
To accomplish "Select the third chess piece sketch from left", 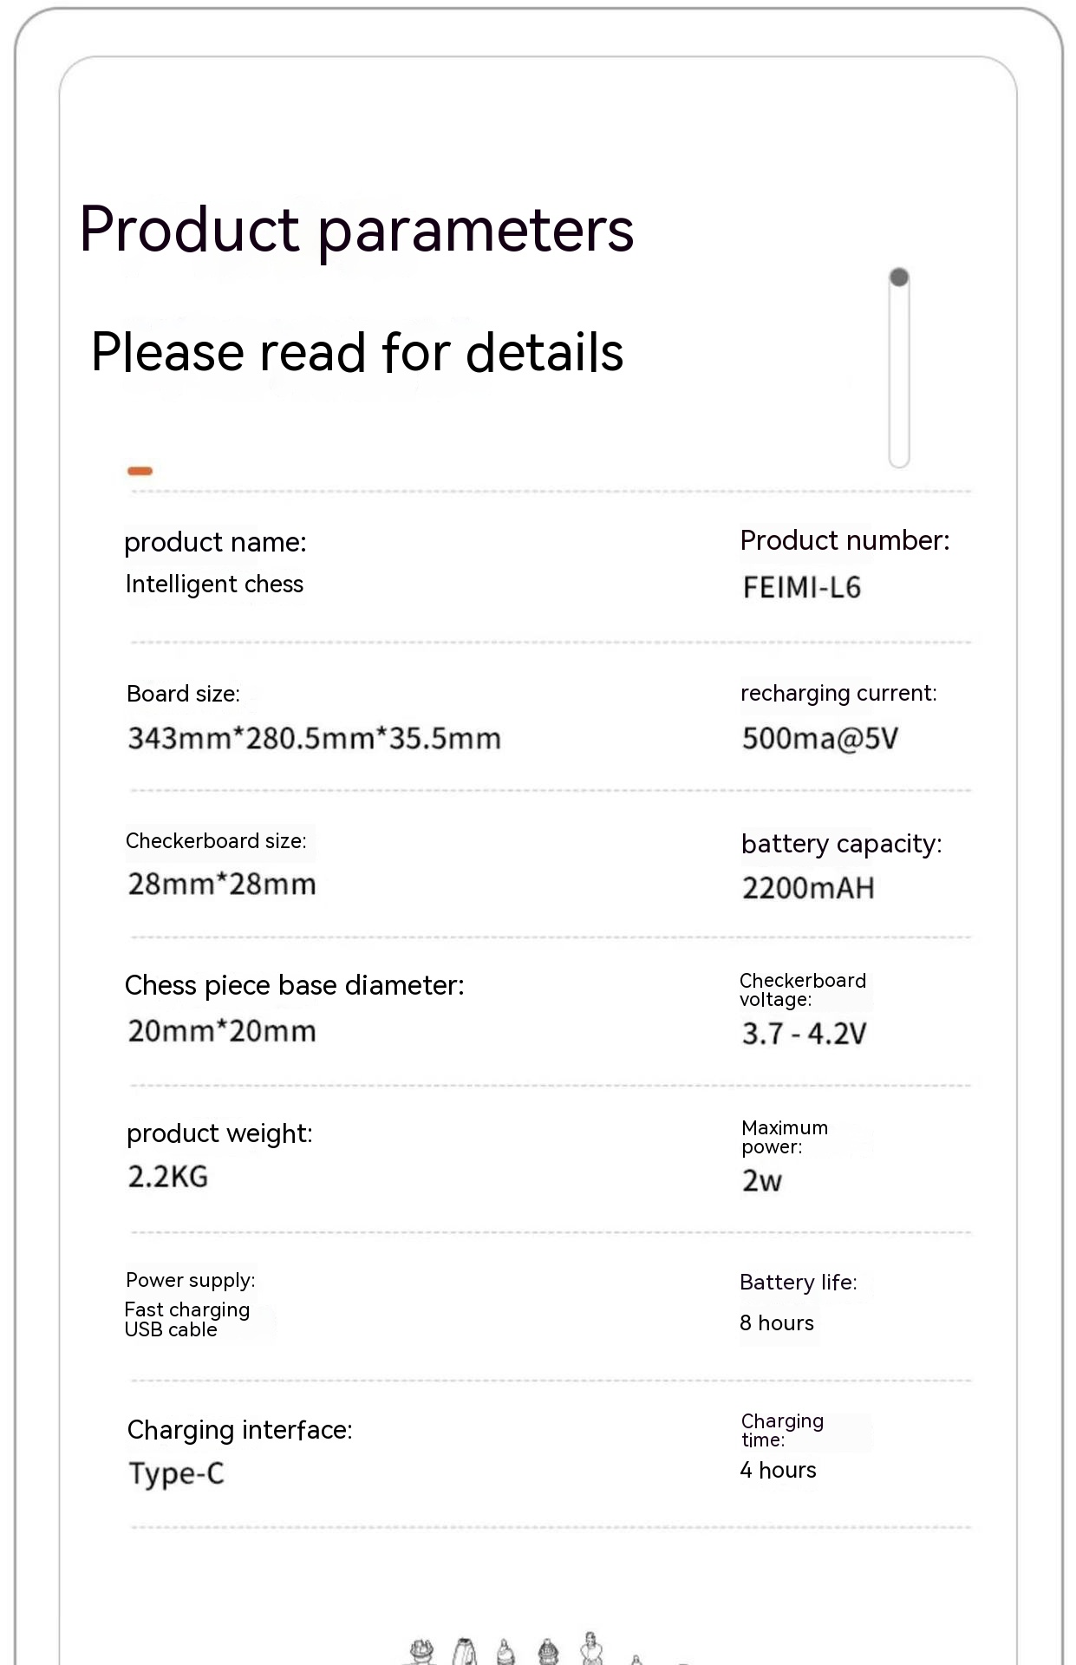I will [505, 1653].
